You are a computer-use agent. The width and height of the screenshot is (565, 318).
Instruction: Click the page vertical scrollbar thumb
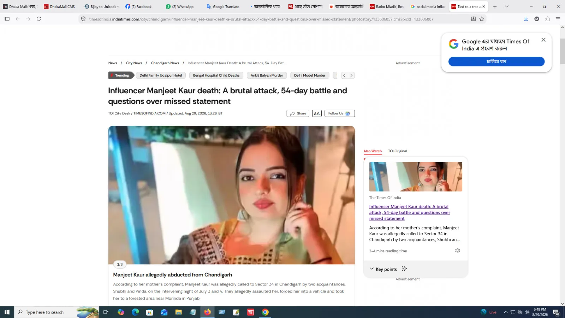562,51
